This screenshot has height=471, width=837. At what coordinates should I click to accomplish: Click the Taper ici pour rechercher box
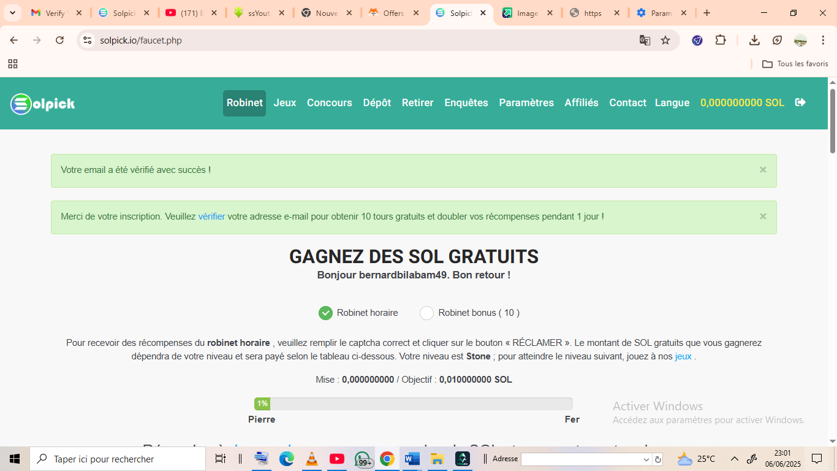pyautogui.click(x=118, y=459)
